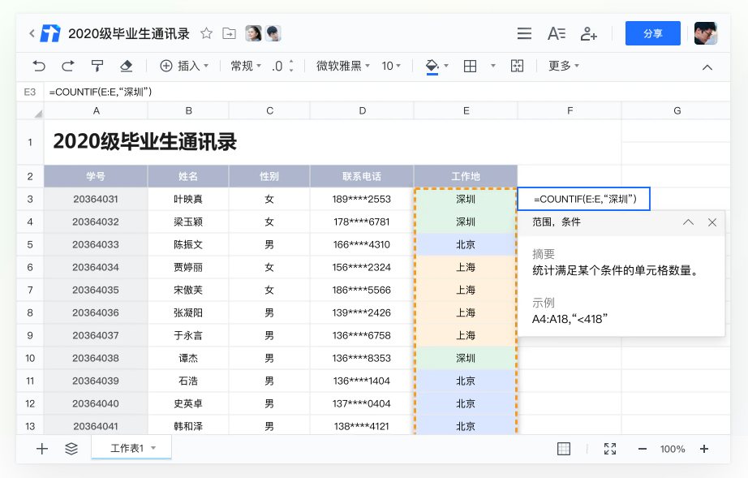Click the 联系电话 header cell
Screen dimensions: 748x478
point(362,176)
